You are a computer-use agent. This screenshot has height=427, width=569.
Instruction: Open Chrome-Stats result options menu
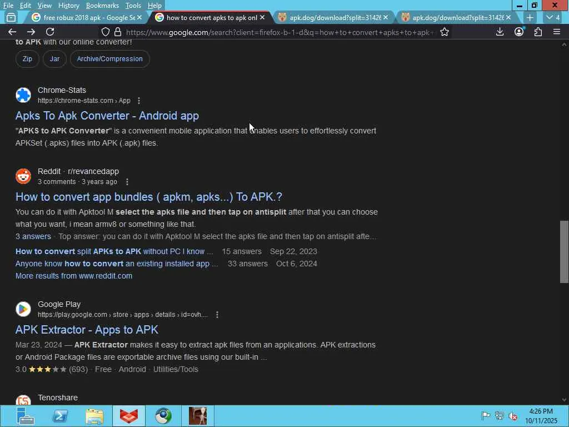[138, 101]
